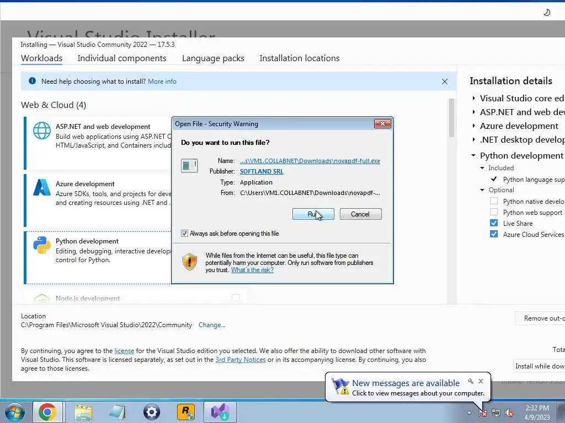Run the novapdf-full.exe file
Image resolution: width=565 pixels, height=423 pixels.
coord(313,214)
